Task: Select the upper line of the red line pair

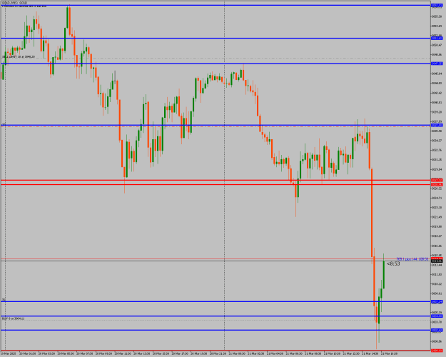Action: click(x=216, y=180)
